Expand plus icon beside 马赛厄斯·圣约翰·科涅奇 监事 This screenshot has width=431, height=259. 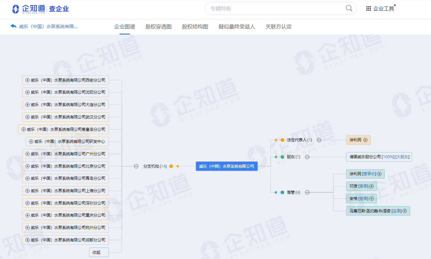(x=405, y=211)
